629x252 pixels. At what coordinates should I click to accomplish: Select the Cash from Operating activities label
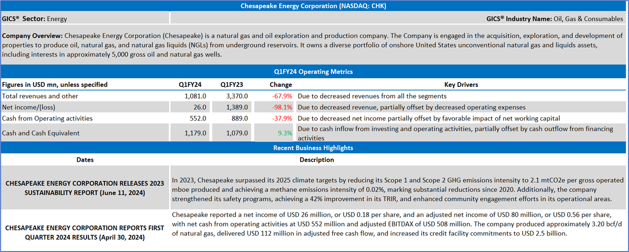(x=47, y=119)
